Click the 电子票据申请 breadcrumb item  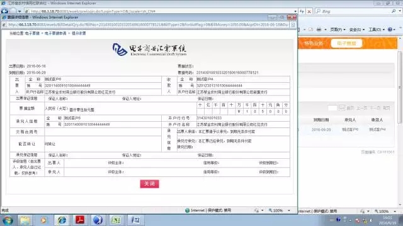55,33
